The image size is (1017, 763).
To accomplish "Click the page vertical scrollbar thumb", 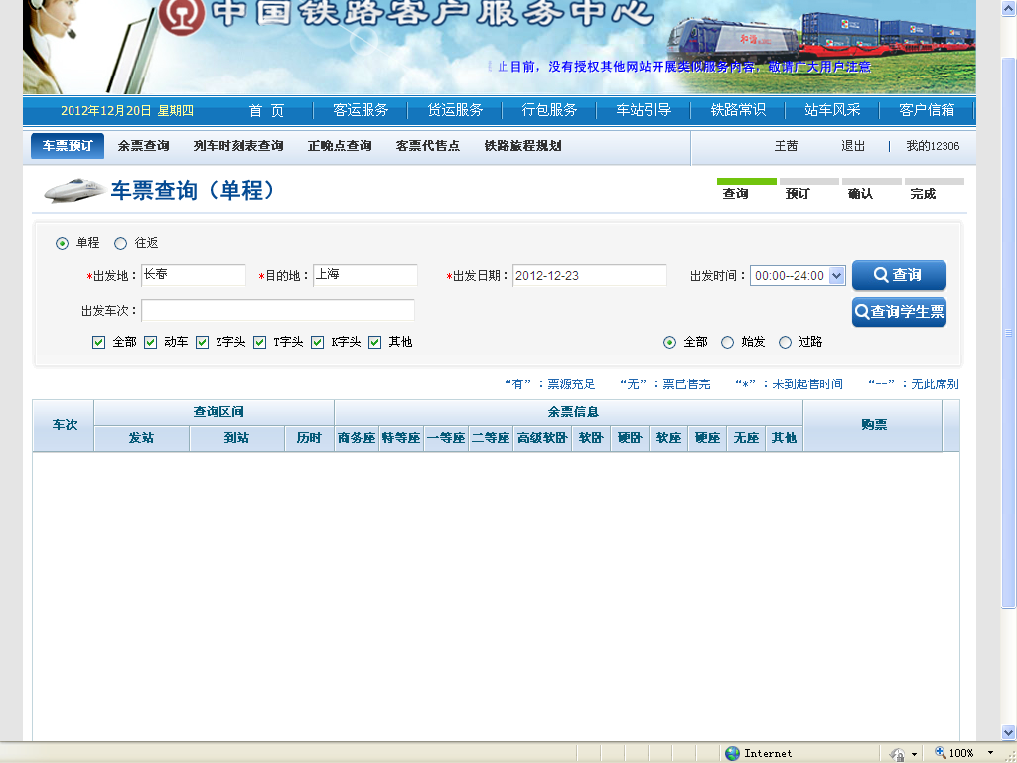I will pyautogui.click(x=1009, y=333).
